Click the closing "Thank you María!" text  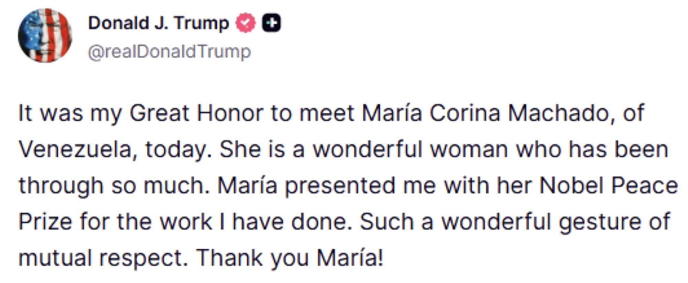(290, 258)
